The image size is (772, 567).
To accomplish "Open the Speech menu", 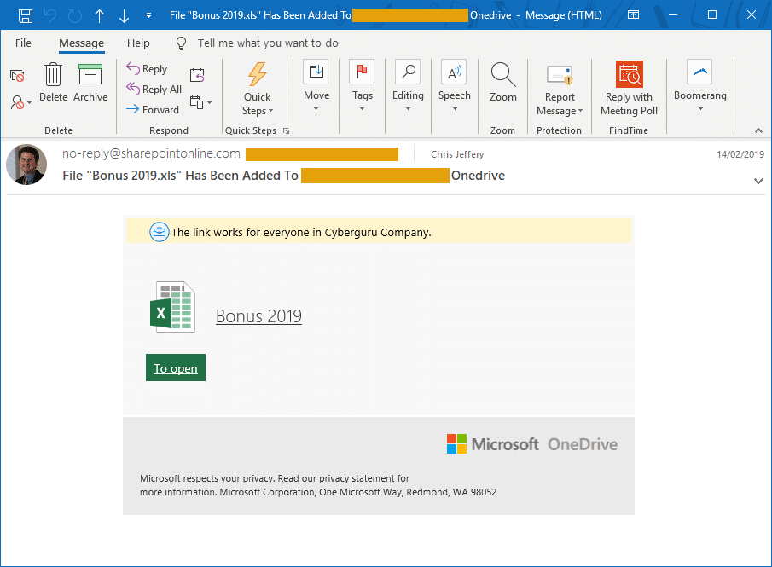I will click(454, 86).
